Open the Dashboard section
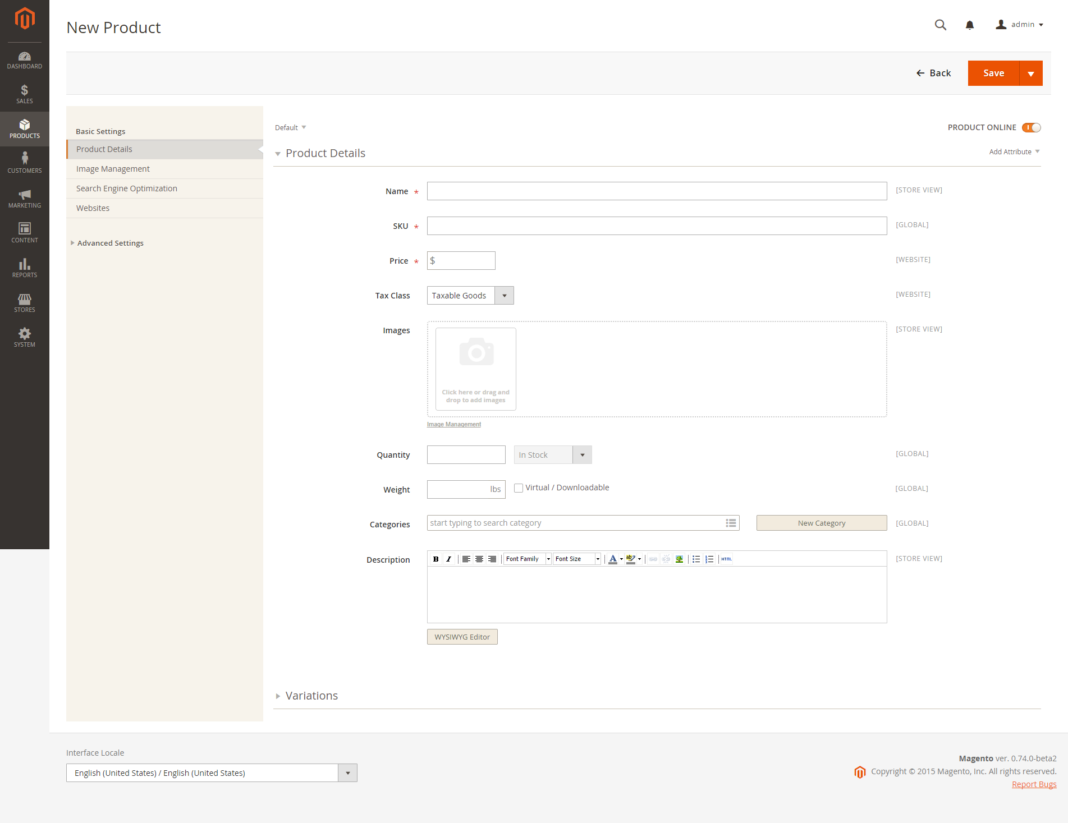The height and width of the screenshot is (823, 1068). [25, 60]
